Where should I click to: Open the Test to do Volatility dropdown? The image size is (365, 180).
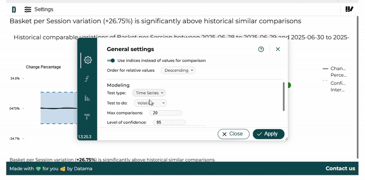coord(151,103)
